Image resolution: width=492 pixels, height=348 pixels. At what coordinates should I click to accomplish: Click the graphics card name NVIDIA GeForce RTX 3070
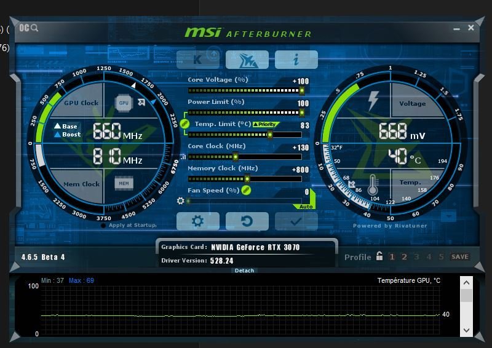click(x=255, y=247)
